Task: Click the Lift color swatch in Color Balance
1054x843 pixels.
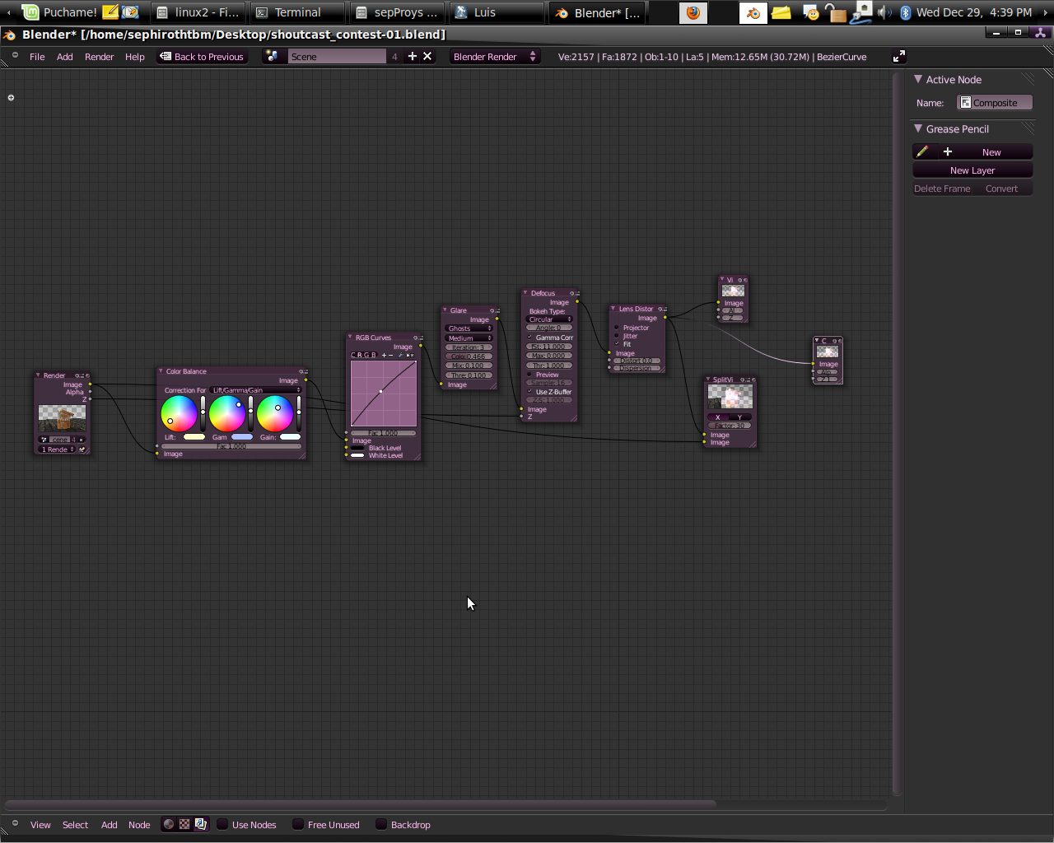Action: 194,437
